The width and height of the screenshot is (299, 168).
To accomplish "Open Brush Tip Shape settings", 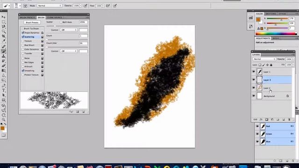I will coord(31,28).
